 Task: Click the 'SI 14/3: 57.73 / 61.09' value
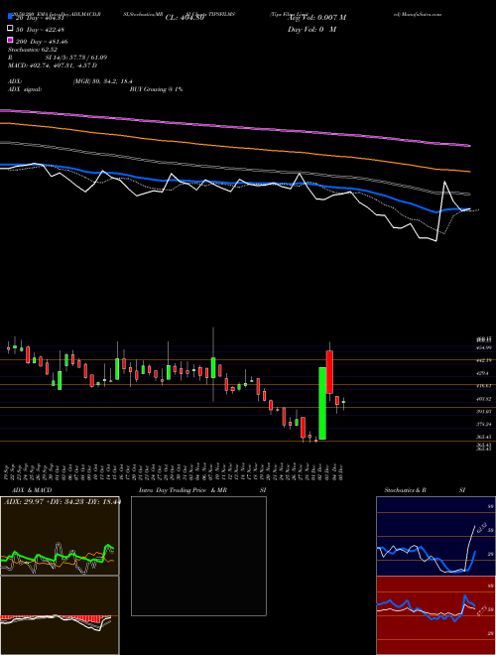[76, 58]
